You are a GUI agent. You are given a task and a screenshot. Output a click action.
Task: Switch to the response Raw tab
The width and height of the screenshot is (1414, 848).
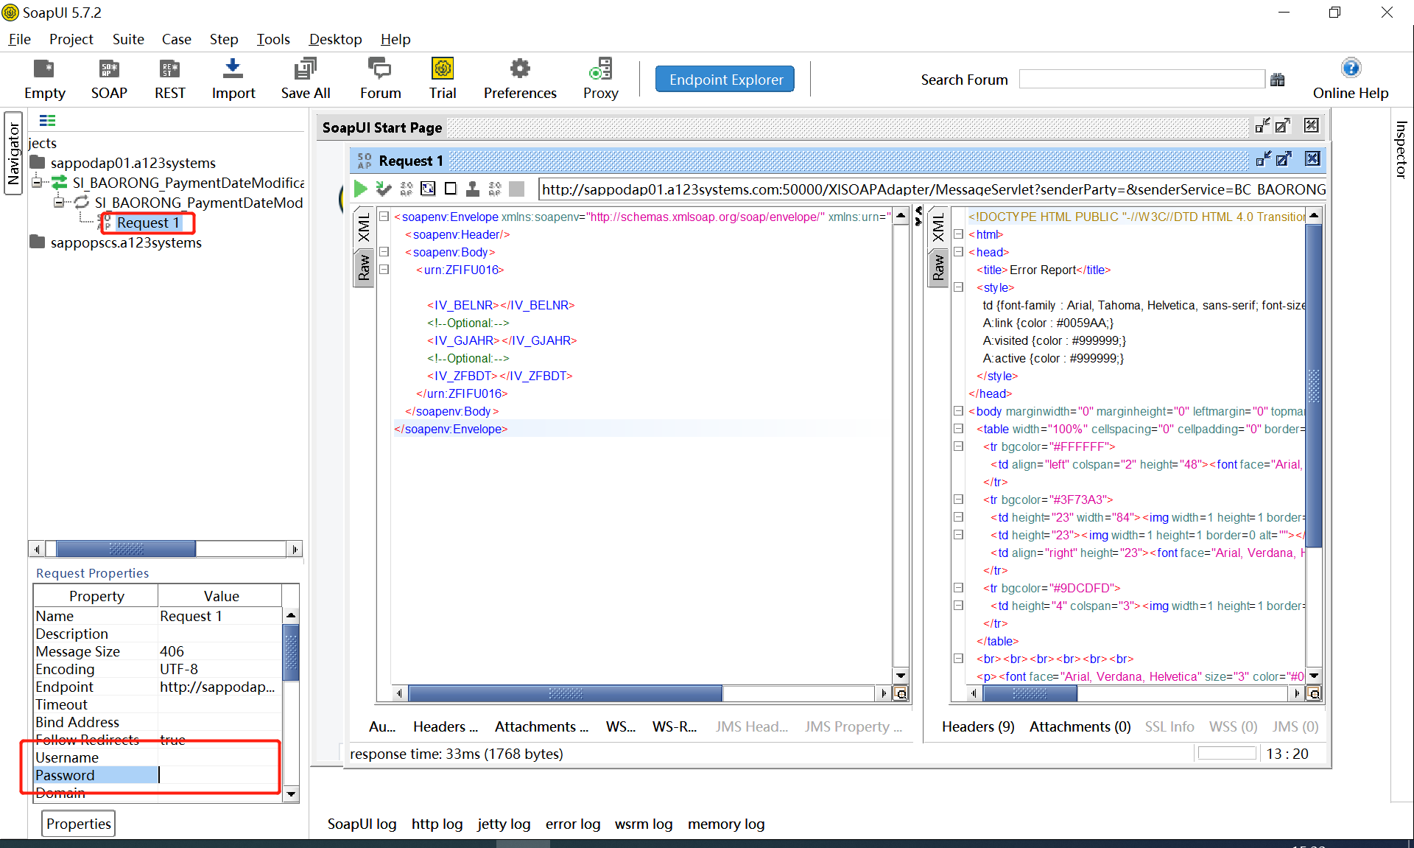pos(938,269)
